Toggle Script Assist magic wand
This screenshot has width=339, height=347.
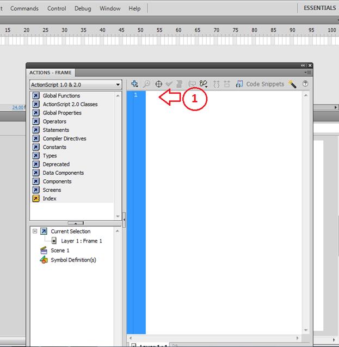click(292, 84)
